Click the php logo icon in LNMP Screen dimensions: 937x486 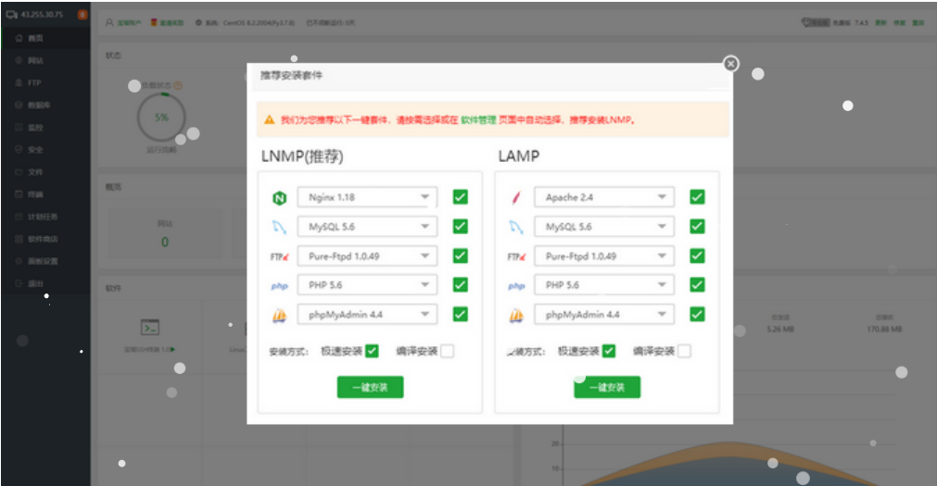(x=280, y=286)
